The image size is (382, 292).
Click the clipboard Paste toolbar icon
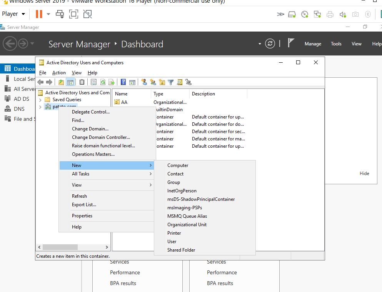82,82
